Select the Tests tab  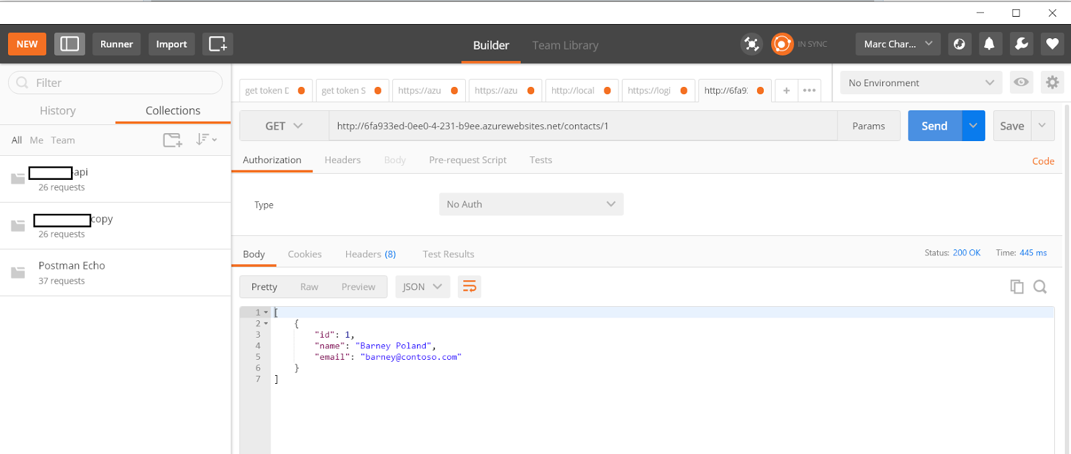[541, 160]
